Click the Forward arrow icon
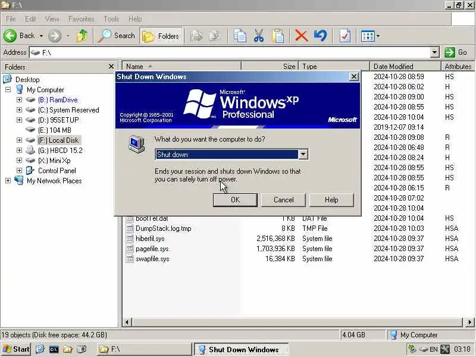 (55, 36)
